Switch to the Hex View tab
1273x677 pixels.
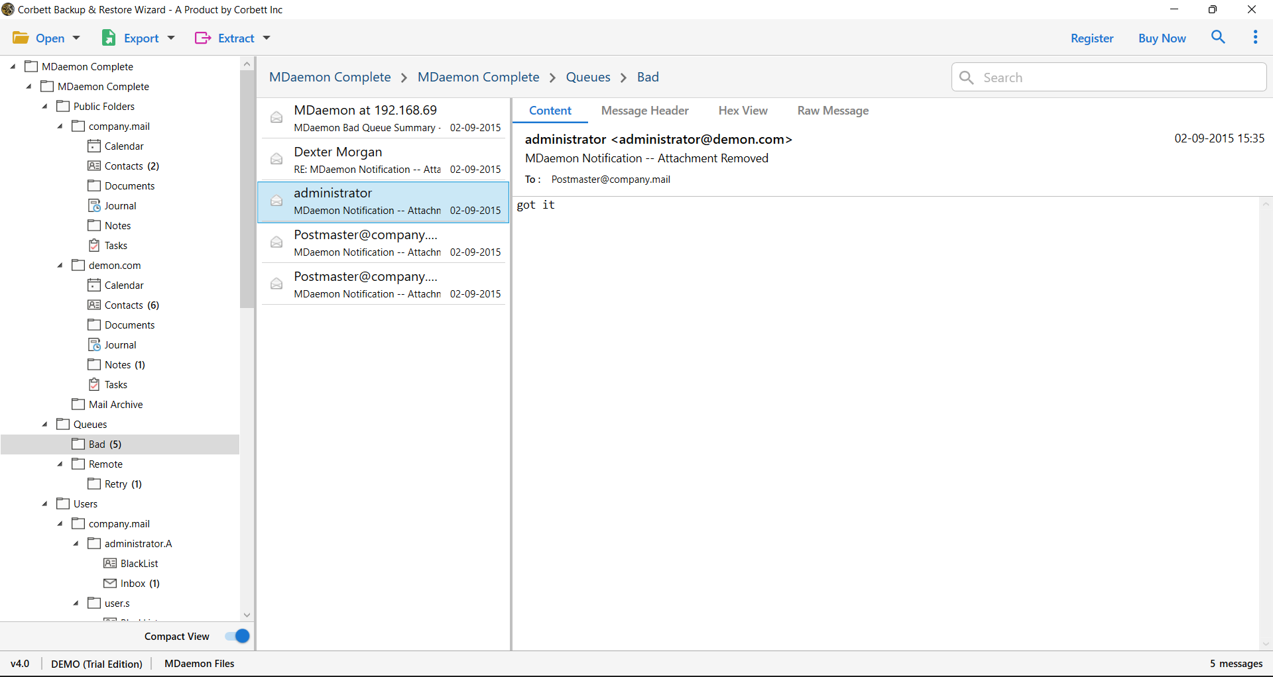point(743,111)
